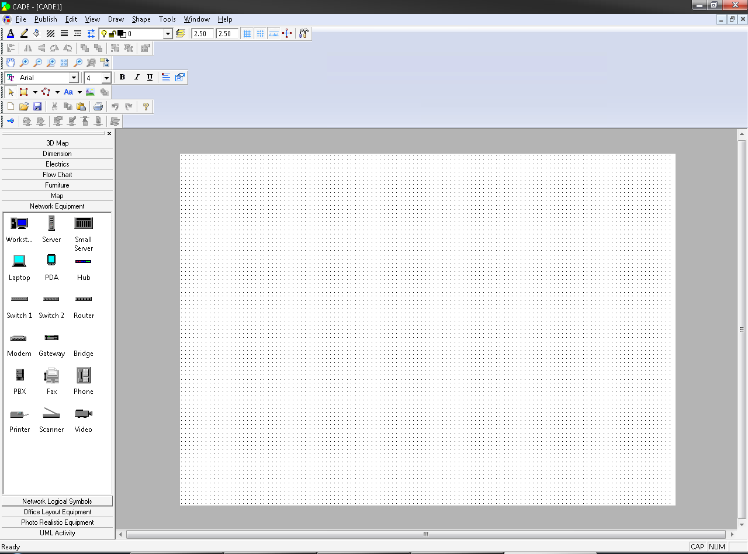Viewport: 748px width, 554px height.
Task: Expand the Flow Chart stencil category
Action: [57, 175]
